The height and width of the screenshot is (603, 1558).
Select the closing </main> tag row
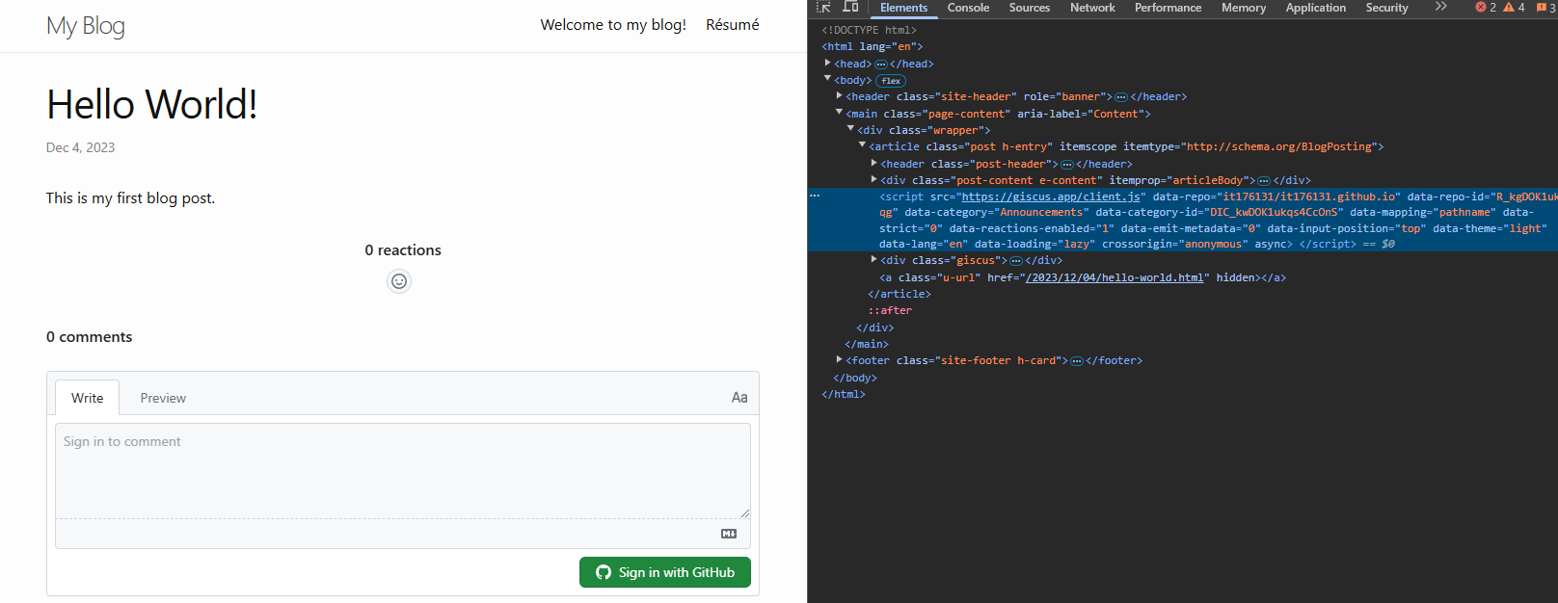click(x=867, y=344)
